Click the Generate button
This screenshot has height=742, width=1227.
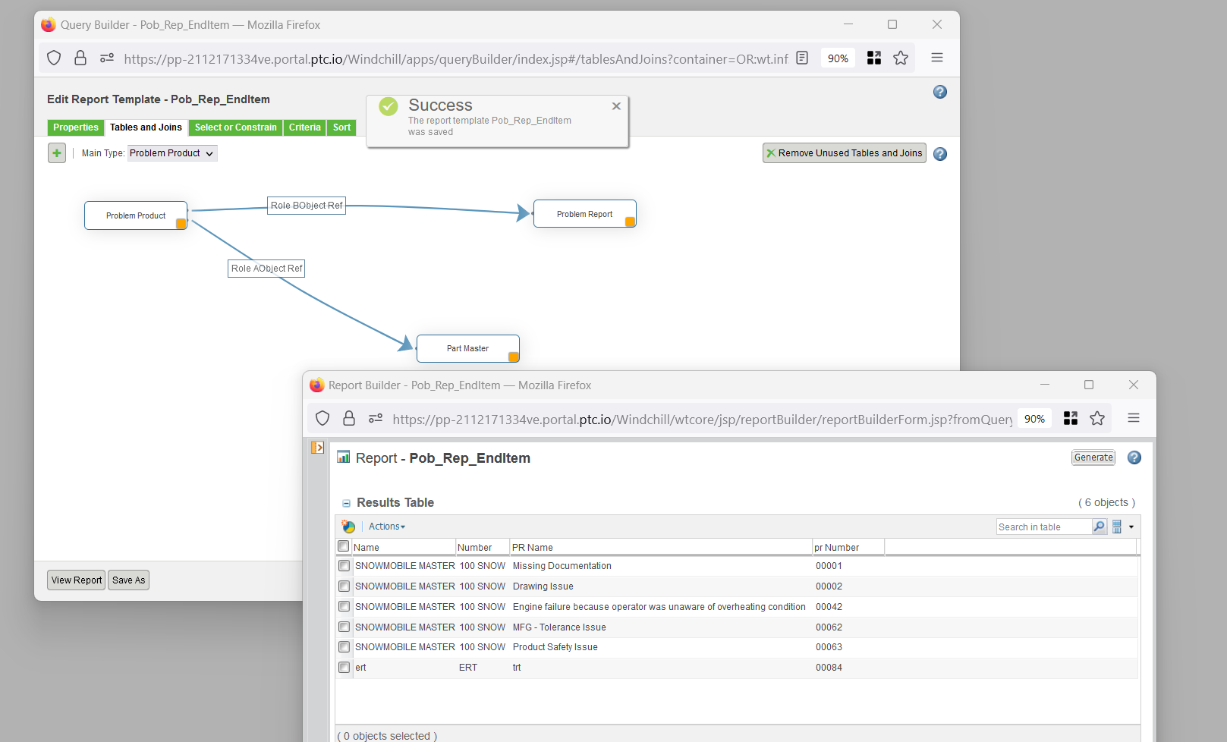1093,457
